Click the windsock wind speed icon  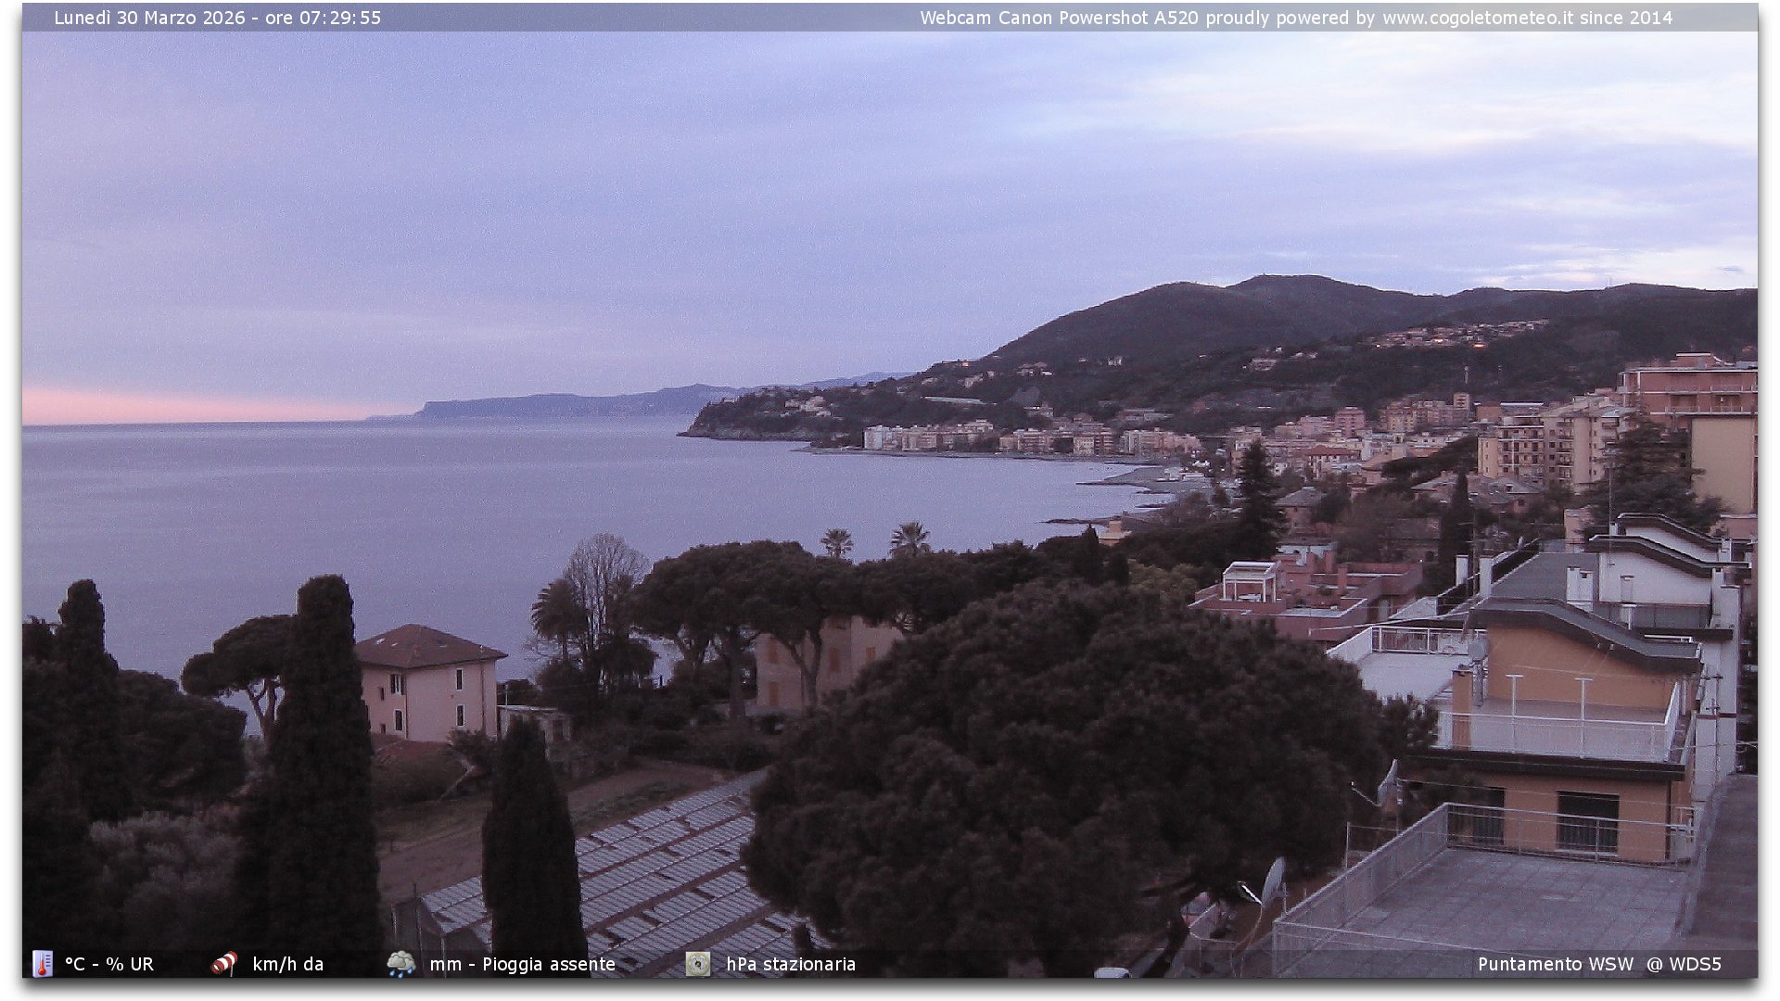click(x=223, y=964)
